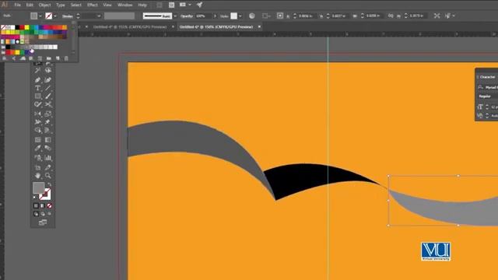Open the Object menu

tap(44, 5)
